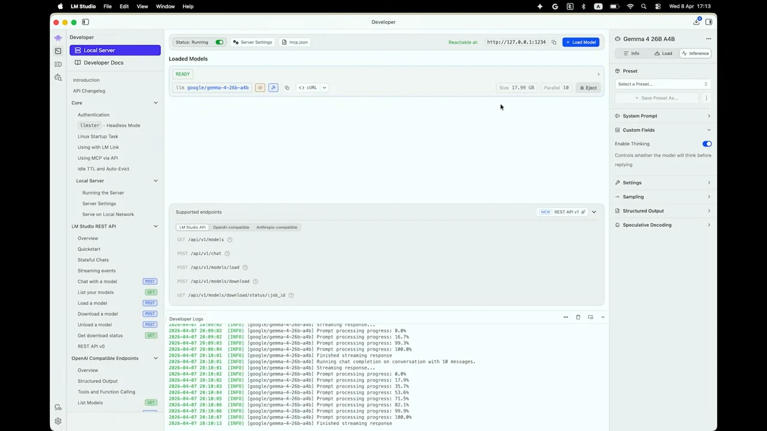Expand the System Prompt section
This screenshot has width=767, height=431.
tap(663, 116)
